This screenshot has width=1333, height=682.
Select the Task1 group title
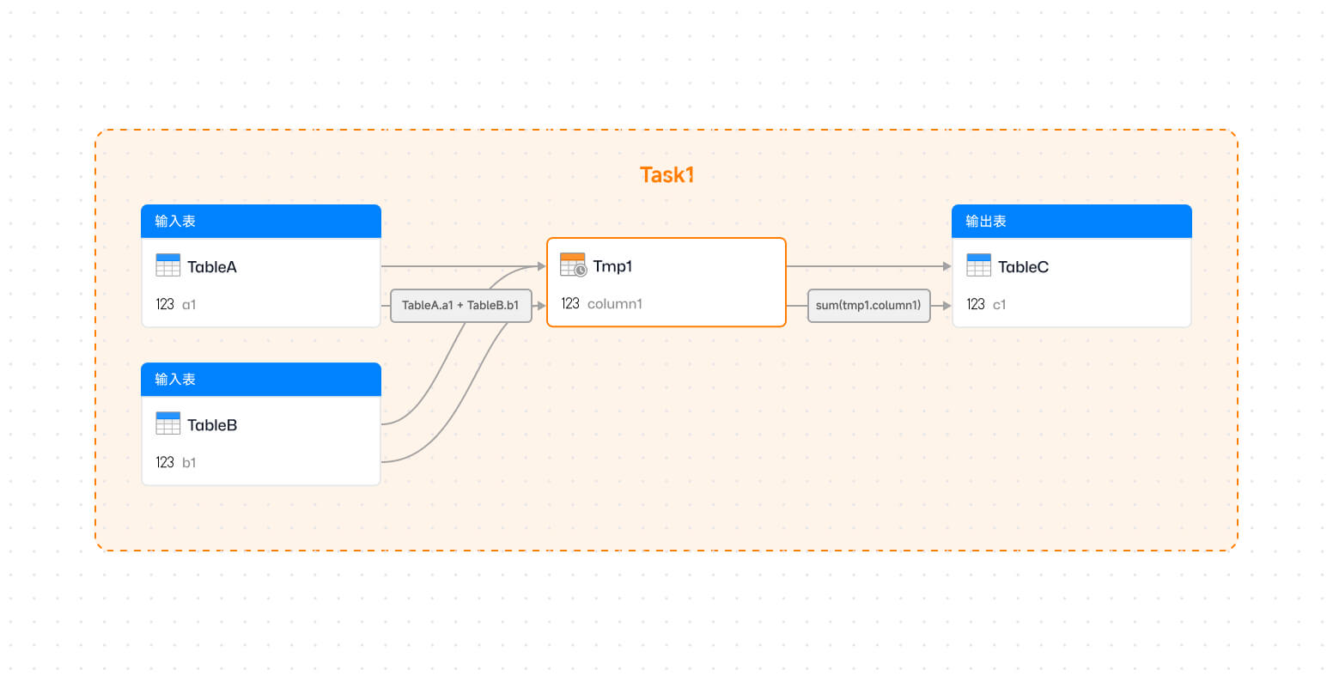666,175
